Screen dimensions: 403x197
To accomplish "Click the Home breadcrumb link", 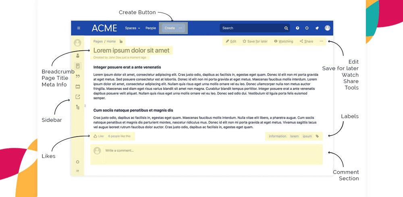I will (111, 41).
